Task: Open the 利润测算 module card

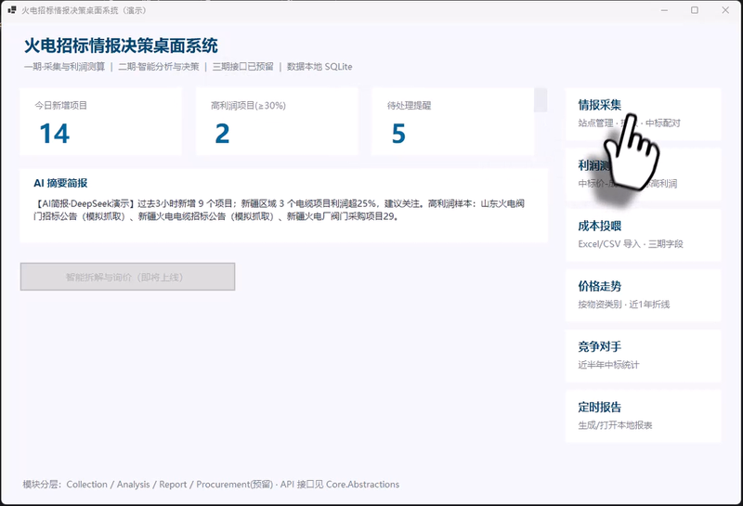Action: (x=643, y=175)
